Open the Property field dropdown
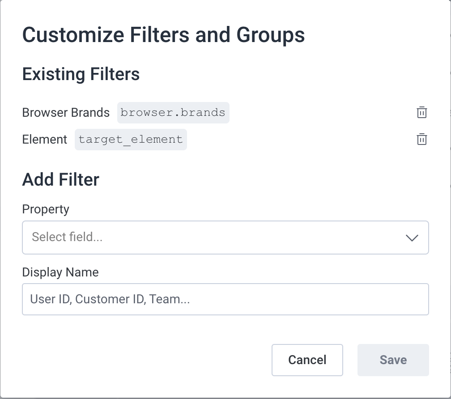 click(225, 238)
